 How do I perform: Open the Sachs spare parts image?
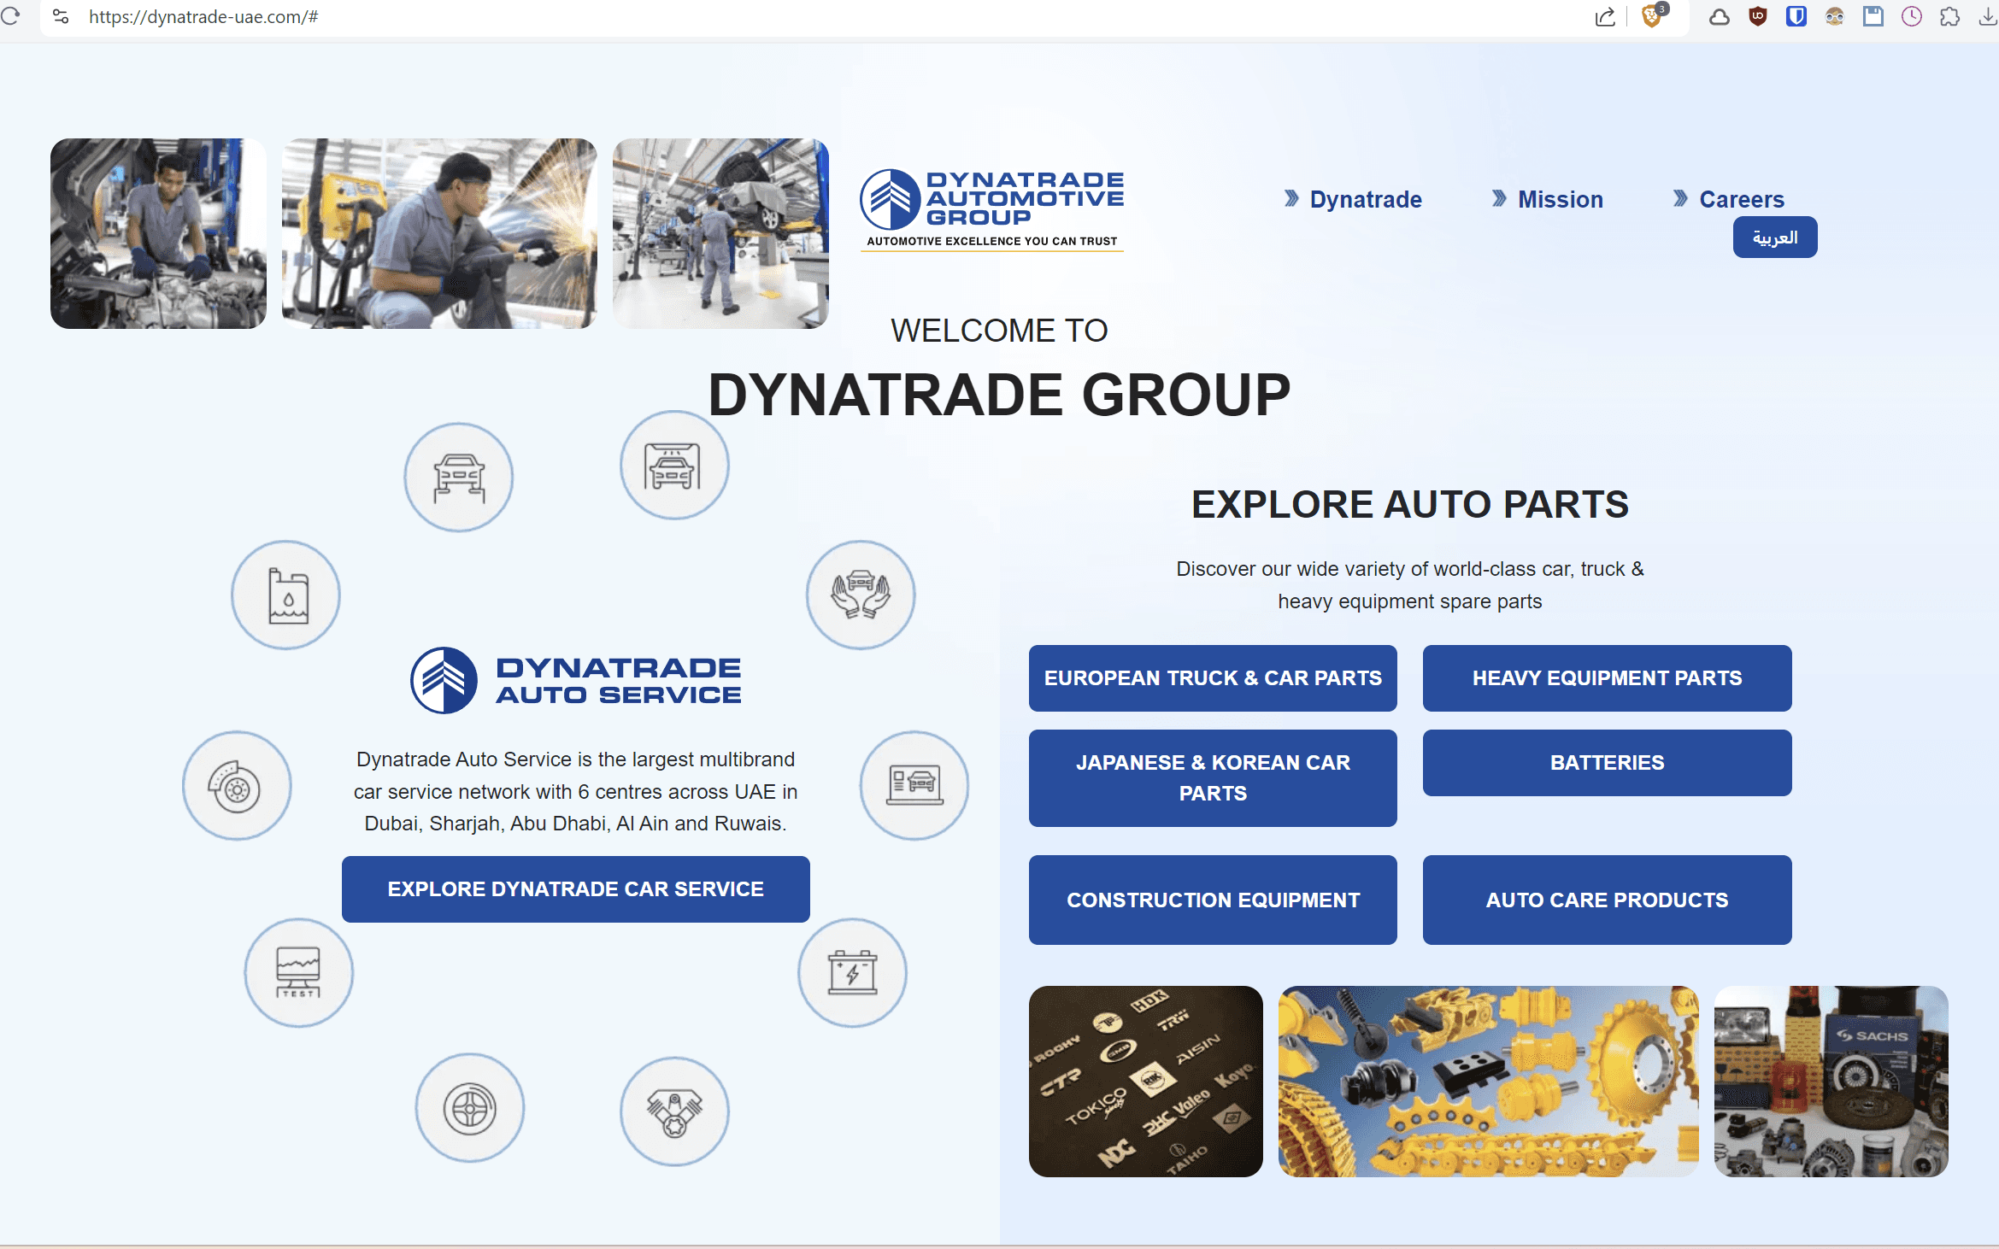click(1831, 1082)
